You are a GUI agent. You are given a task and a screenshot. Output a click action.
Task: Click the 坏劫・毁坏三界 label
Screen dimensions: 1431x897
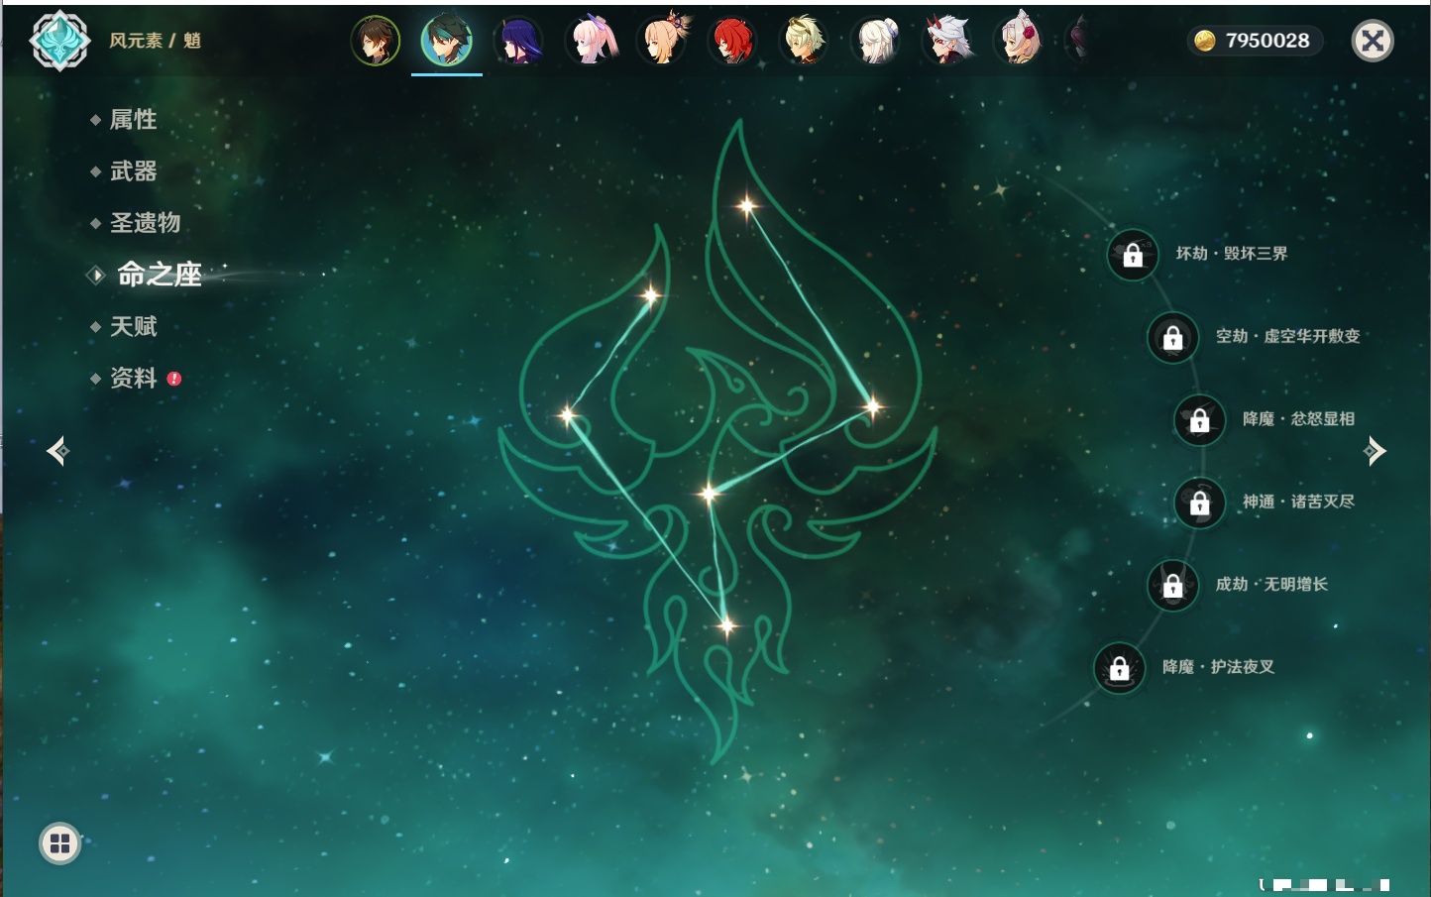point(1232,254)
